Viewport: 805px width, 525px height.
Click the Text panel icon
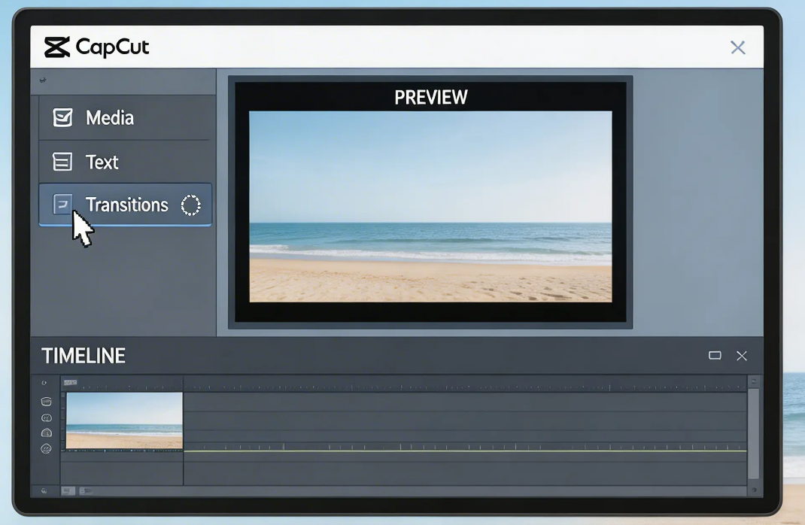[61, 162]
